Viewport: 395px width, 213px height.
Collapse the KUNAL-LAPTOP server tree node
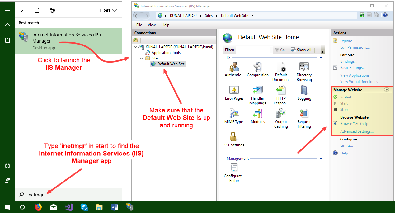point(136,47)
